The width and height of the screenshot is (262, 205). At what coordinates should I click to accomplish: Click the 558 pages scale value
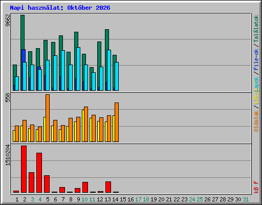[x=8, y=97]
